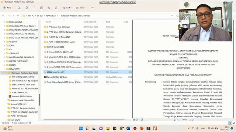Sort by the Name column header
Screen dimensions: 236x132
pyautogui.click(x=48, y=22)
